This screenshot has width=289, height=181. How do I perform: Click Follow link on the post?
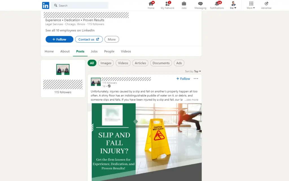(x=183, y=79)
